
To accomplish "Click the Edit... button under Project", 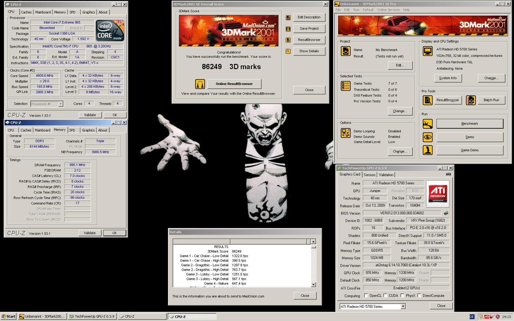I will [x=400, y=65].
